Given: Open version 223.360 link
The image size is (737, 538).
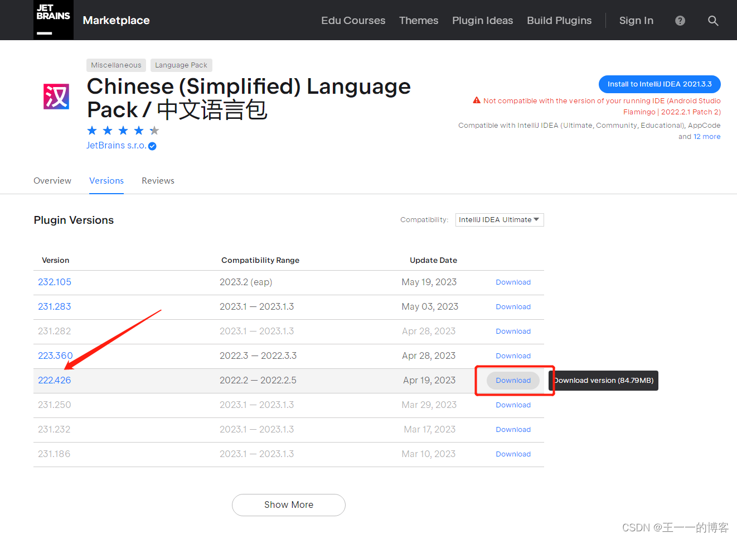Looking at the screenshot, I should (55, 356).
